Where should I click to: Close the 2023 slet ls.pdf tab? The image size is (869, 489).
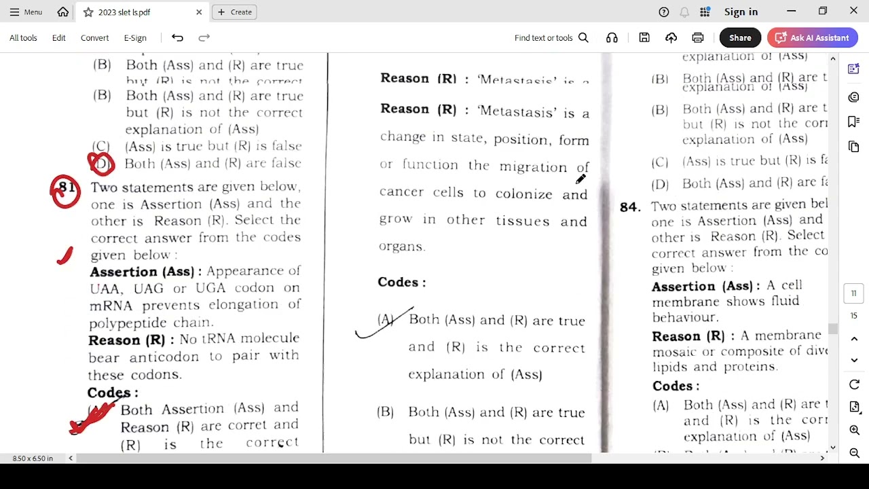[199, 12]
